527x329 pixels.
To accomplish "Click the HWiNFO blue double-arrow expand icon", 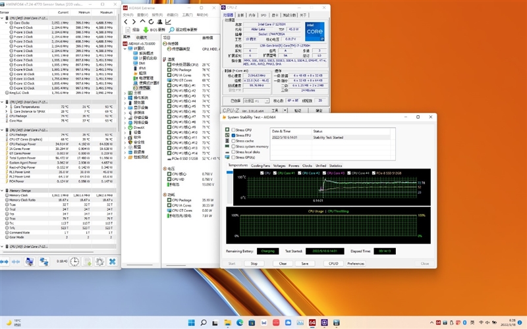I will pyautogui.click(x=5, y=261).
